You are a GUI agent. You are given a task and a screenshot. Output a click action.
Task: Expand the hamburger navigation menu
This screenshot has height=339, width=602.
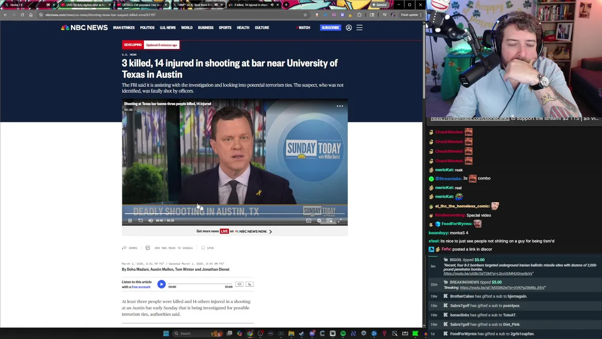(x=359, y=28)
